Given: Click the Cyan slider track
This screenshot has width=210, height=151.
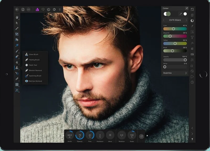Looking at the screenshot, I should (x=175, y=29).
